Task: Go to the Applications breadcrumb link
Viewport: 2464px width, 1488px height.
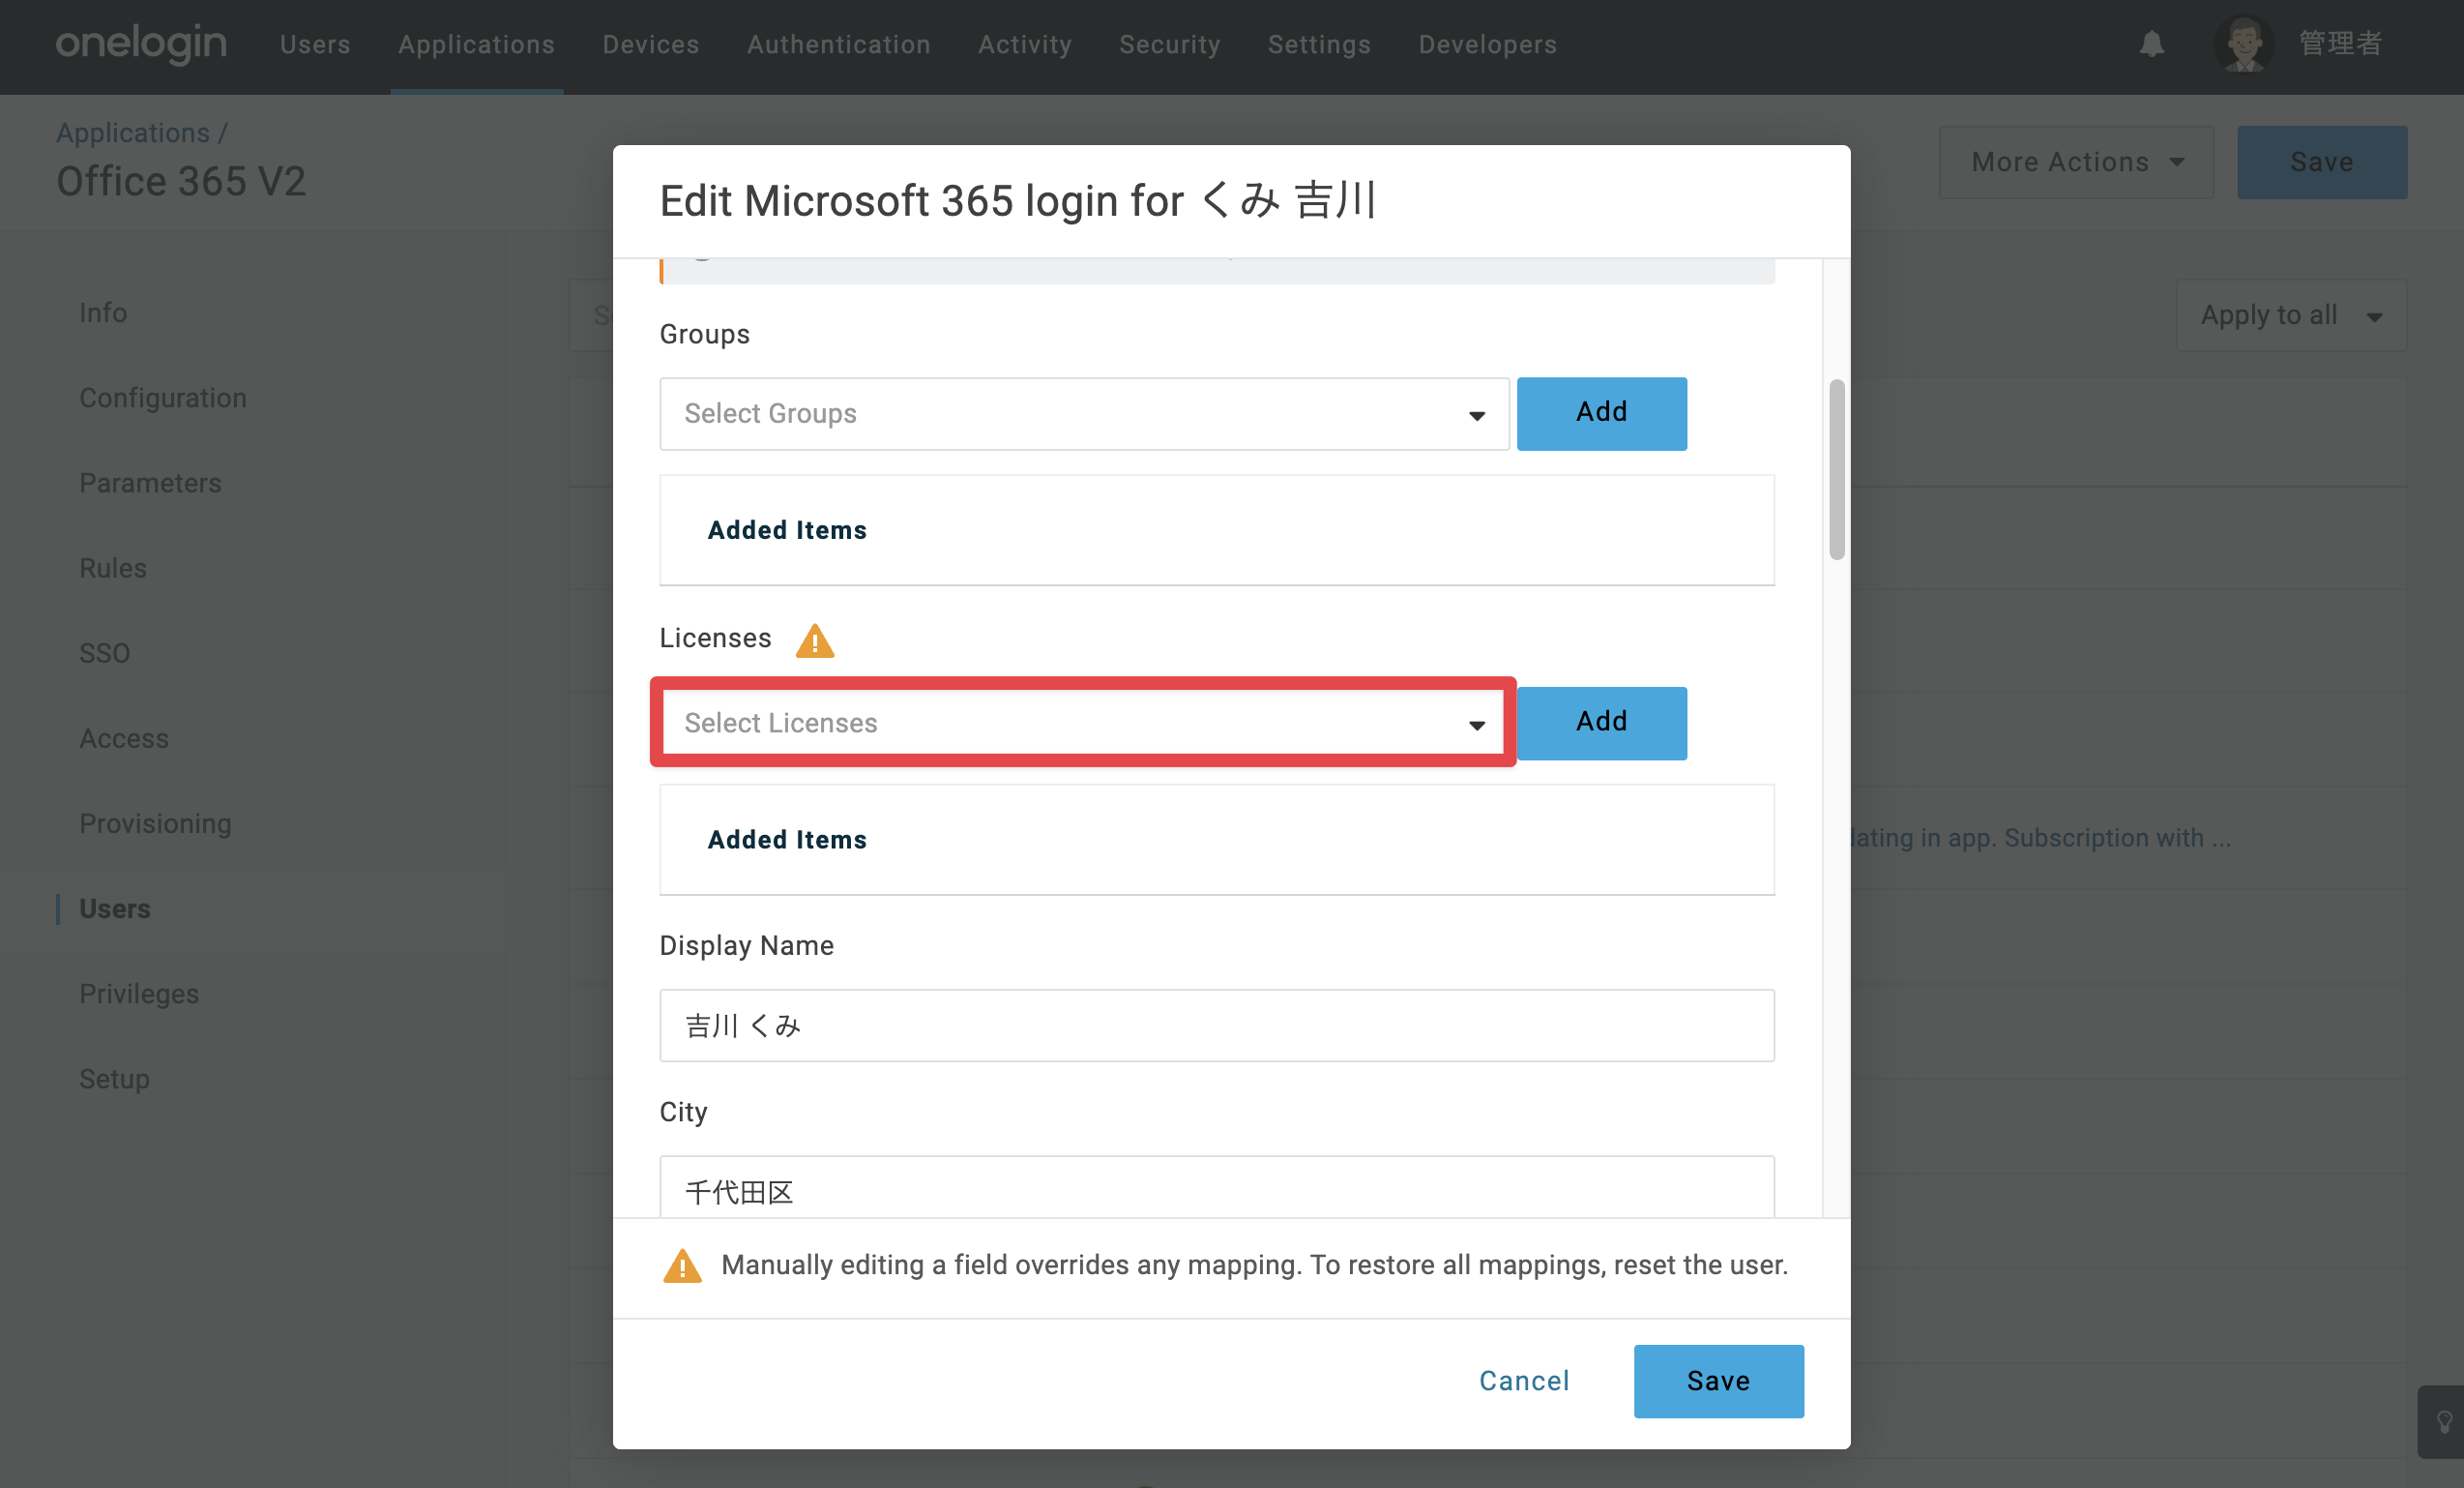Action: click(x=133, y=133)
